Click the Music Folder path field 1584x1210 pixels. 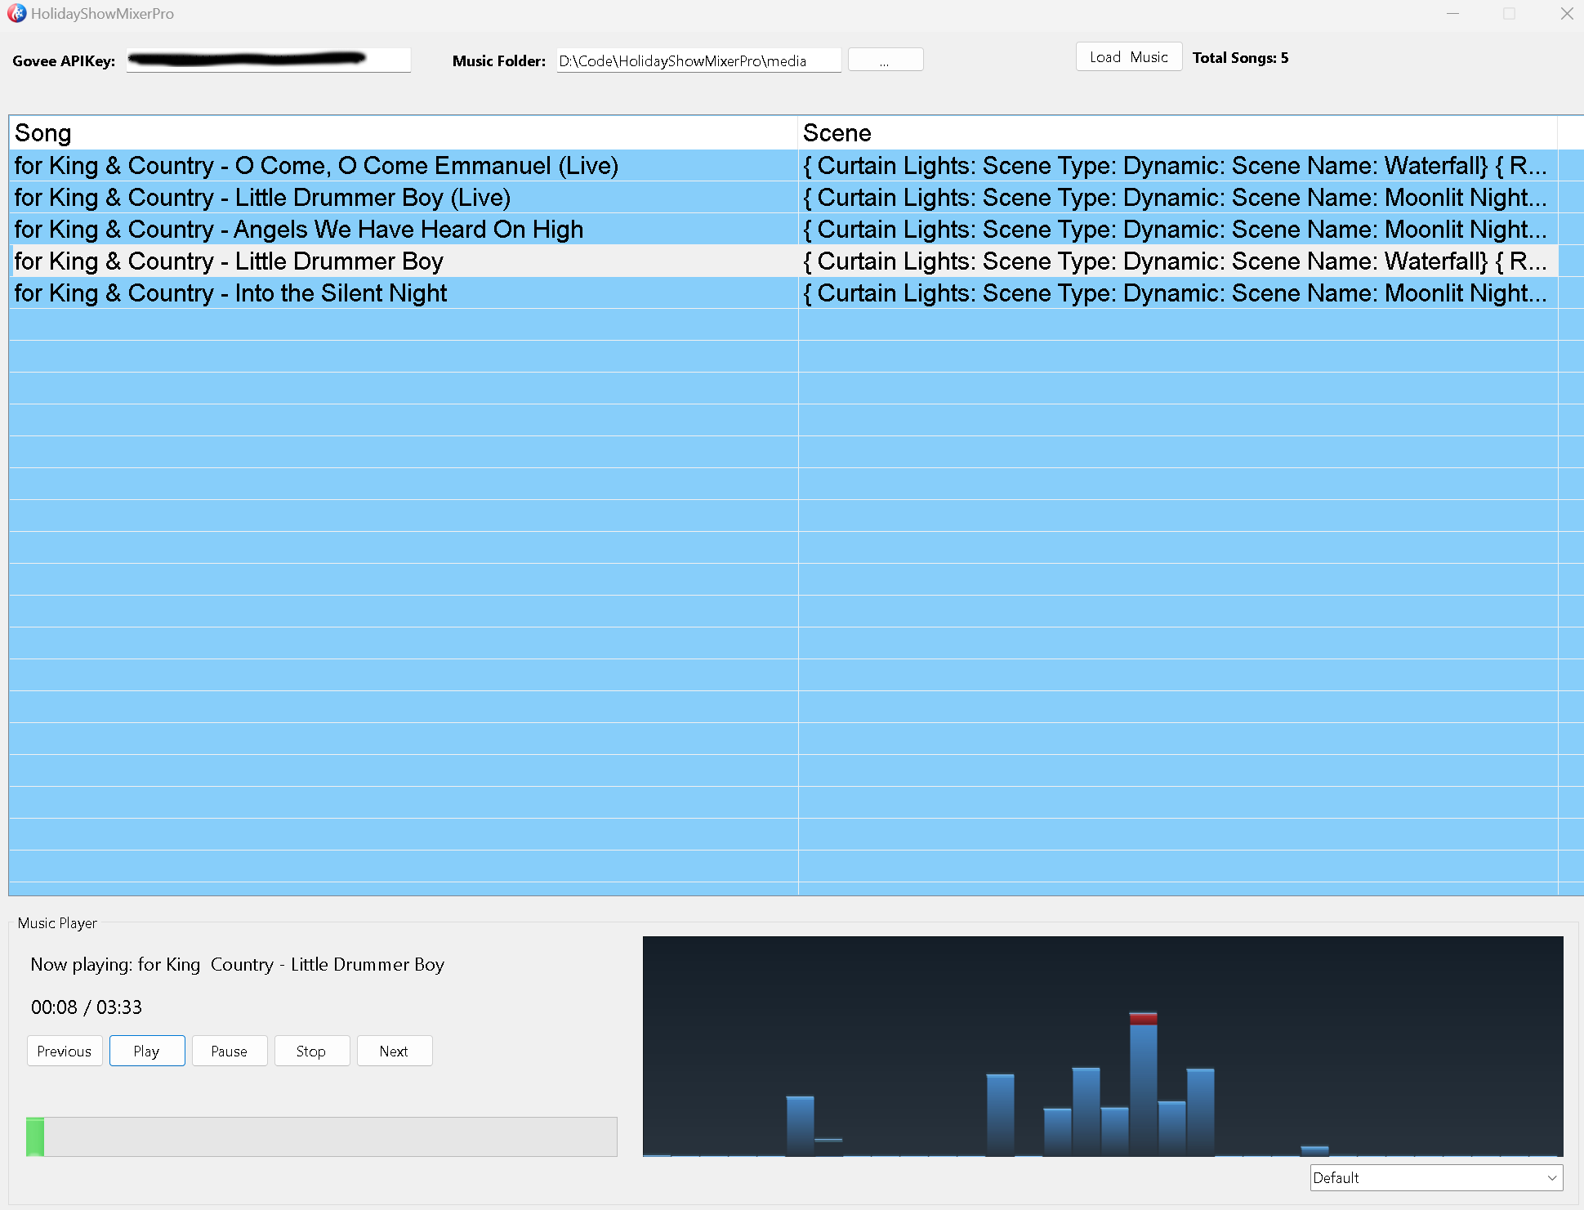pos(698,60)
